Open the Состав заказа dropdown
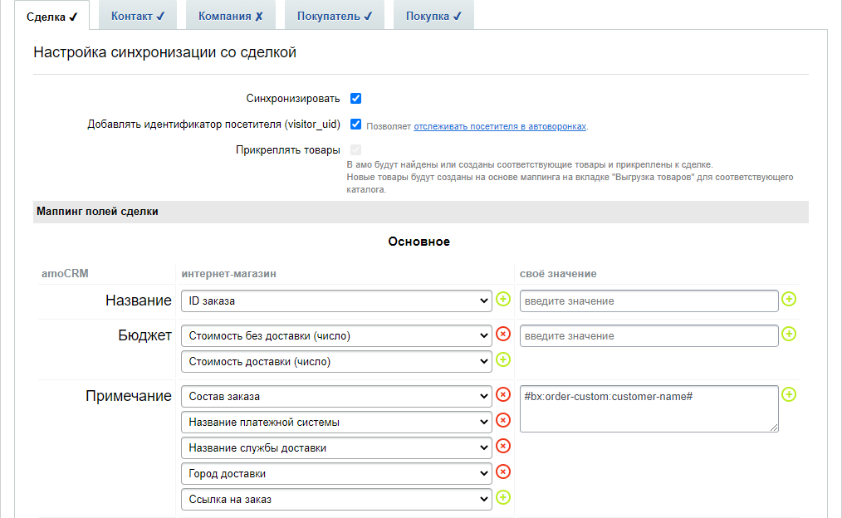Screen dimensions: 842x518 tap(336, 397)
